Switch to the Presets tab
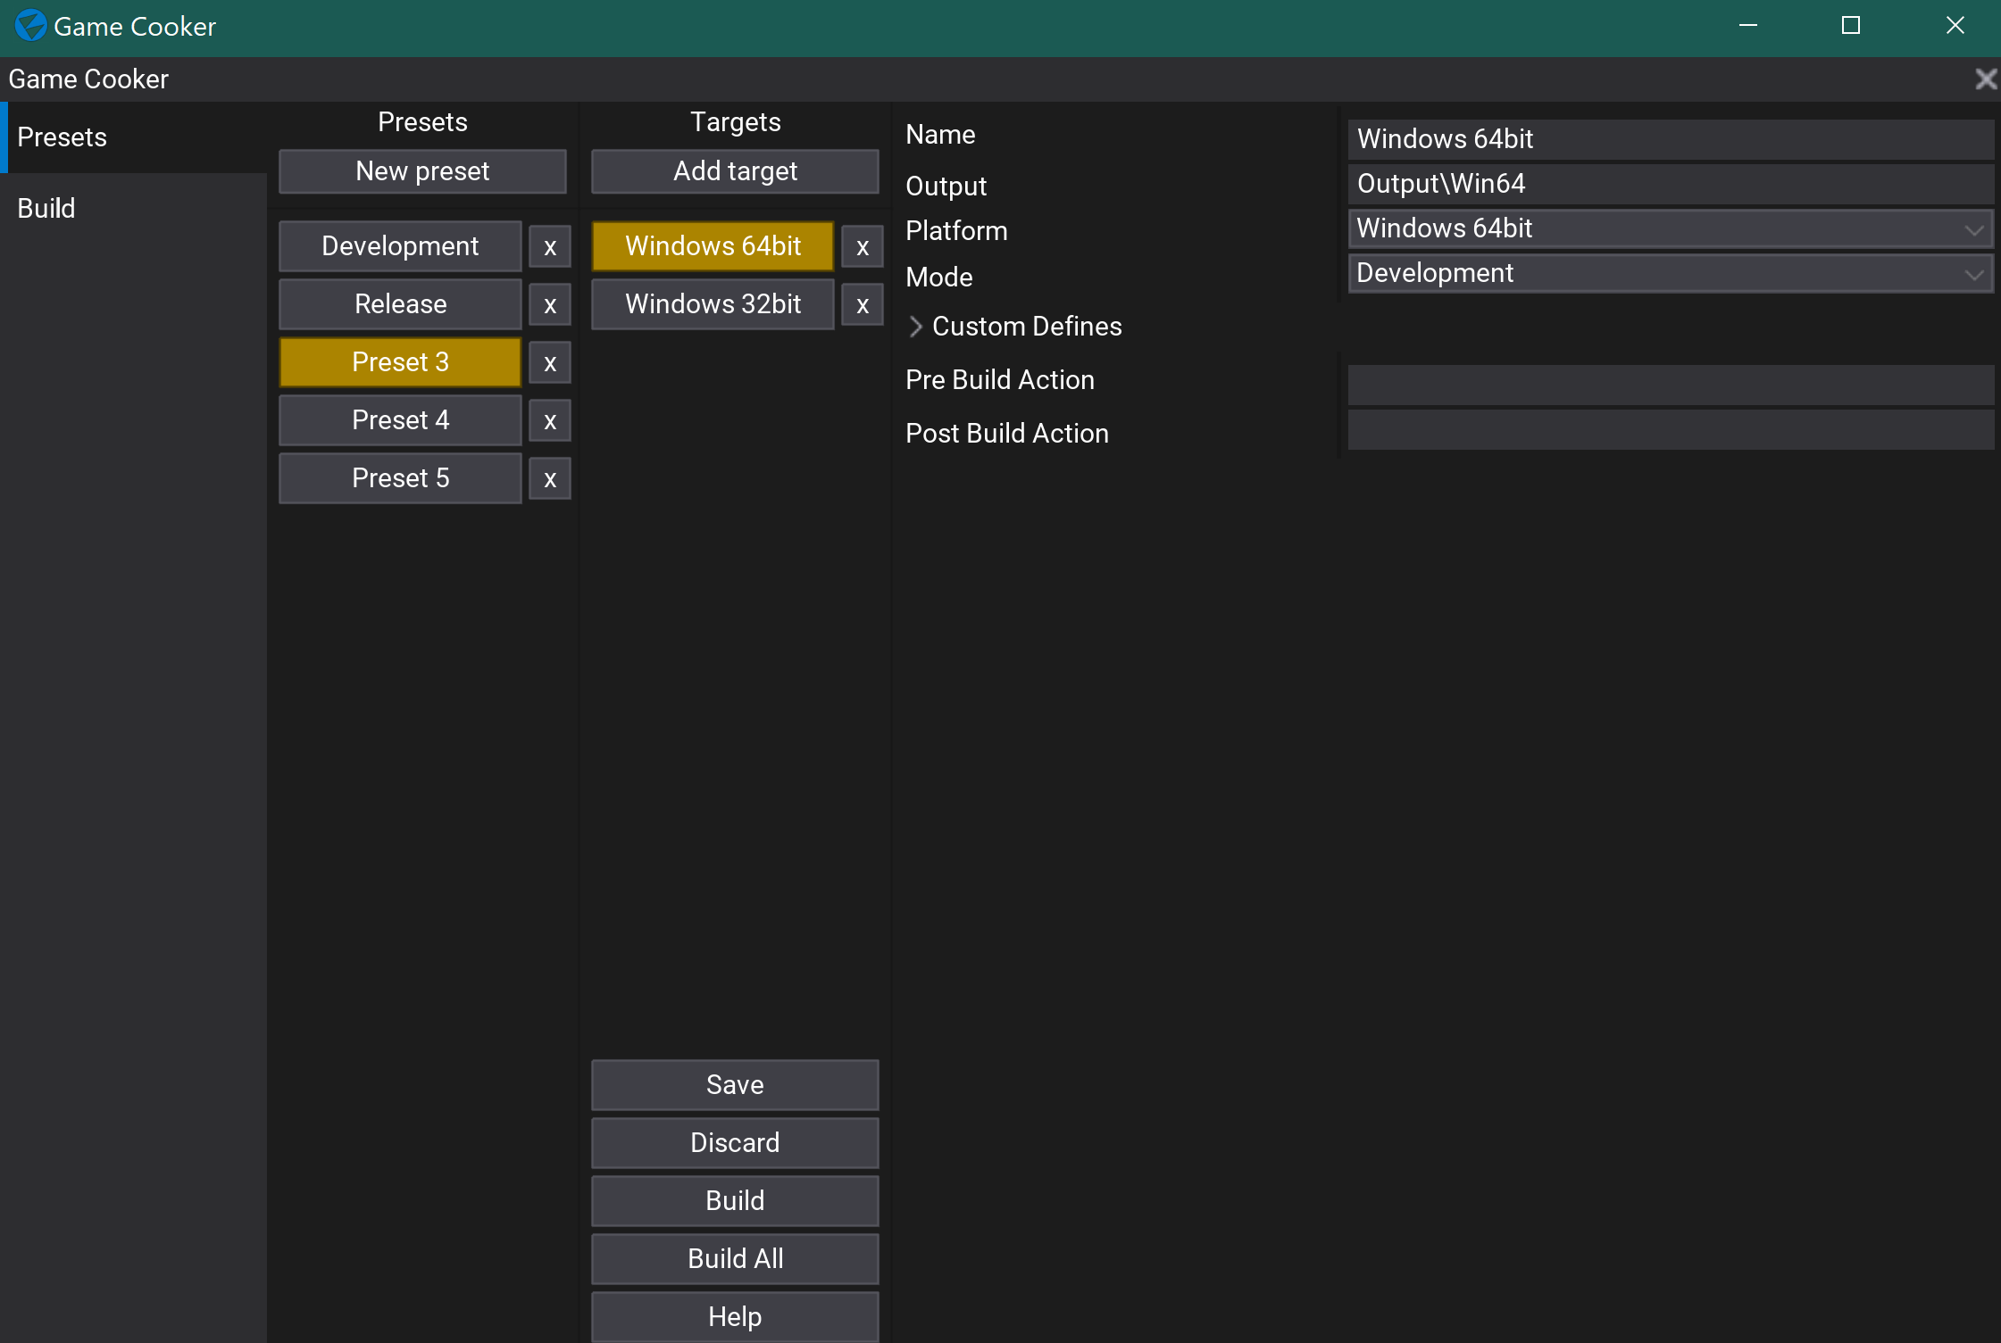The width and height of the screenshot is (2001, 1343). [62, 137]
